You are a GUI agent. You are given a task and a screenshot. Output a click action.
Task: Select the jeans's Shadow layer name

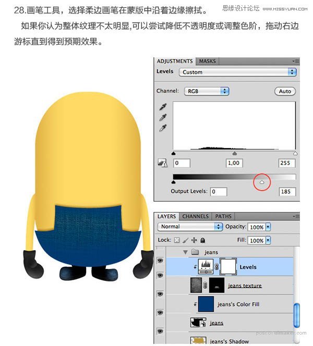(230, 341)
